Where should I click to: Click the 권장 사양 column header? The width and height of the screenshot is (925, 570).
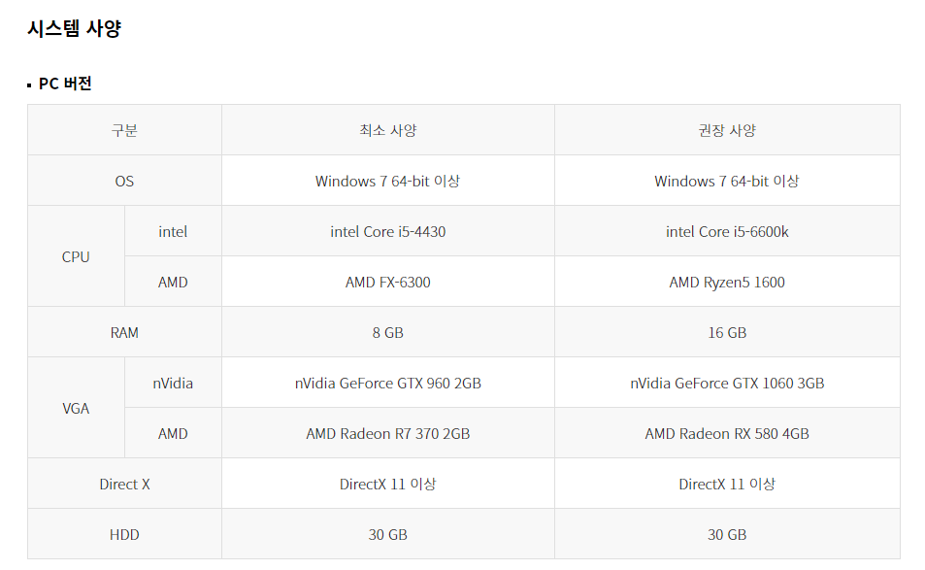point(727,130)
